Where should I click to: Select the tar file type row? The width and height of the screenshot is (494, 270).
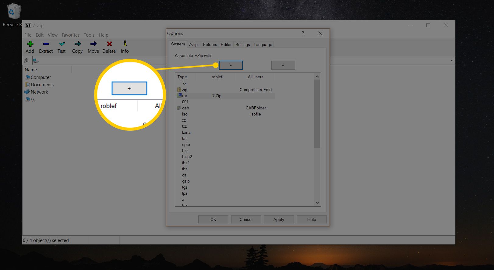pos(225,138)
